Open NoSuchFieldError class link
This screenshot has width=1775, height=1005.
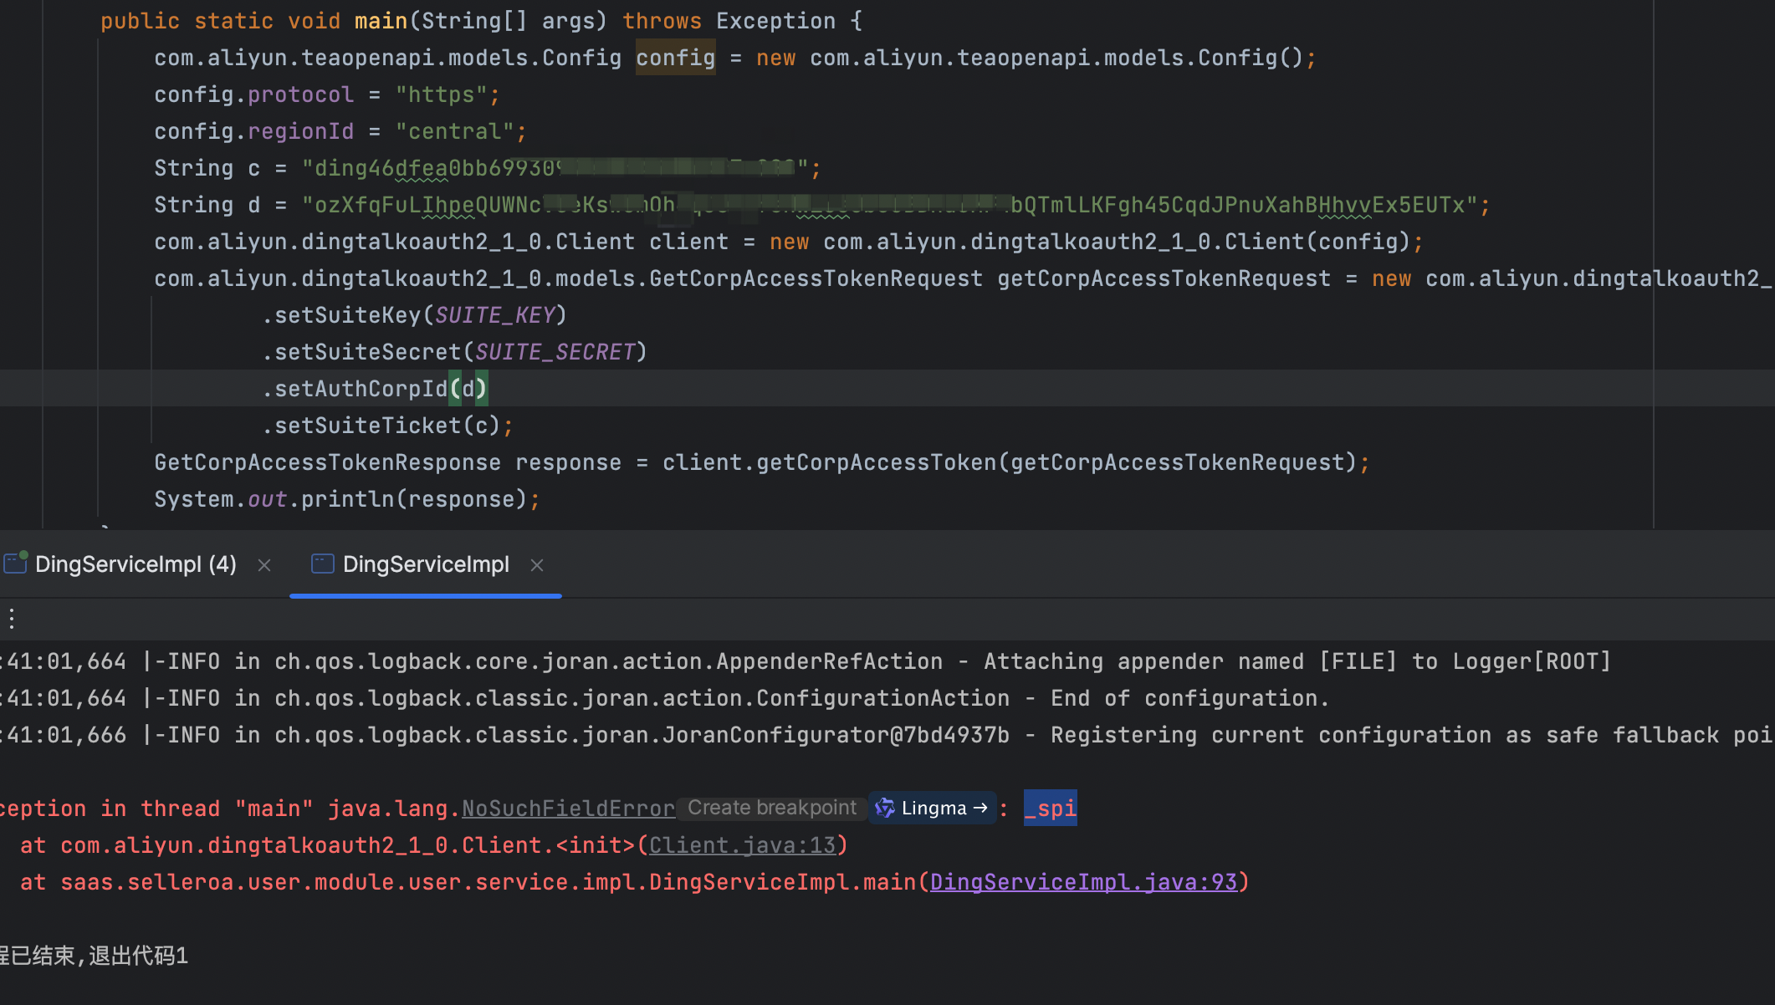click(x=569, y=809)
